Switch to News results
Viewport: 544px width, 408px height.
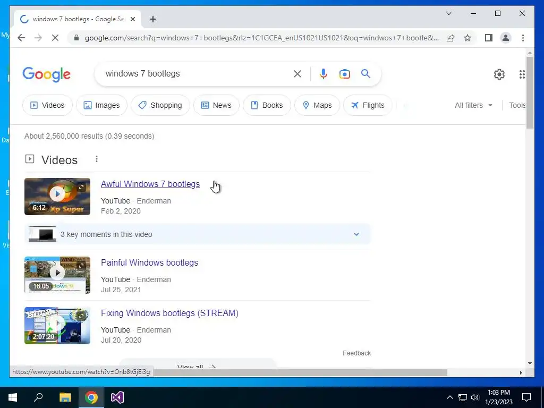pyautogui.click(x=216, y=105)
